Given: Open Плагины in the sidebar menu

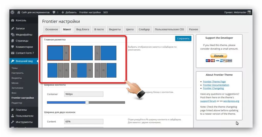Looking at the screenshot, I should click(21, 110).
